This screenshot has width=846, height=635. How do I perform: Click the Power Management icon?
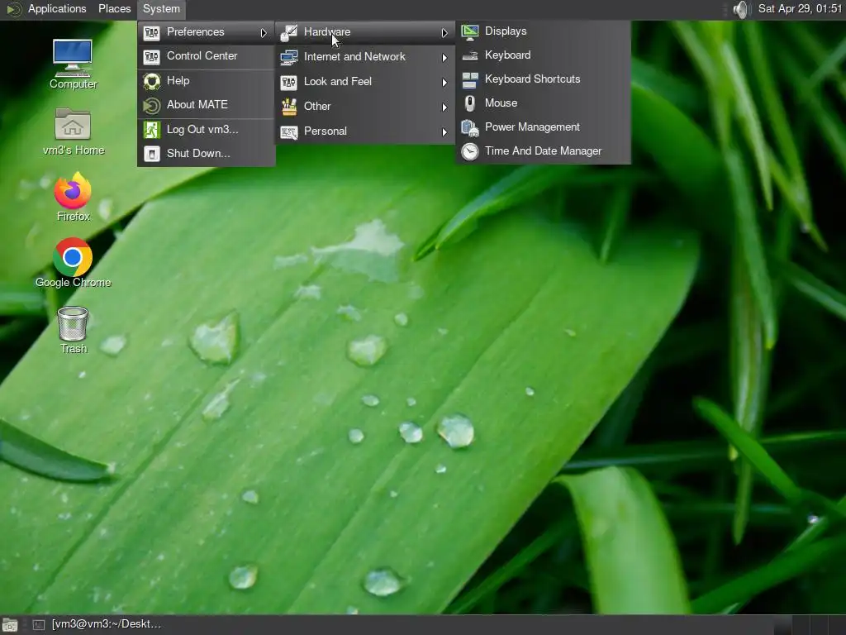pyautogui.click(x=469, y=128)
